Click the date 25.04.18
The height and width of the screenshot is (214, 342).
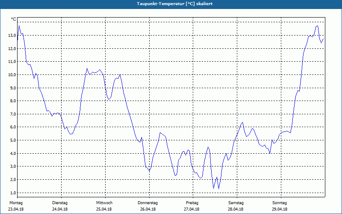point(104,209)
